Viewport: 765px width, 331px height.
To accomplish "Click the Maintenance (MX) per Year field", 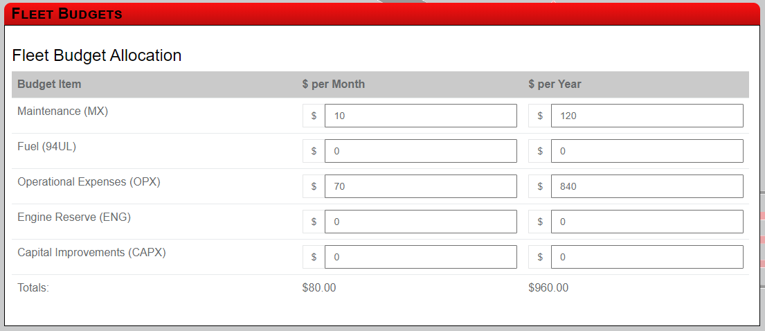I will pyautogui.click(x=647, y=116).
